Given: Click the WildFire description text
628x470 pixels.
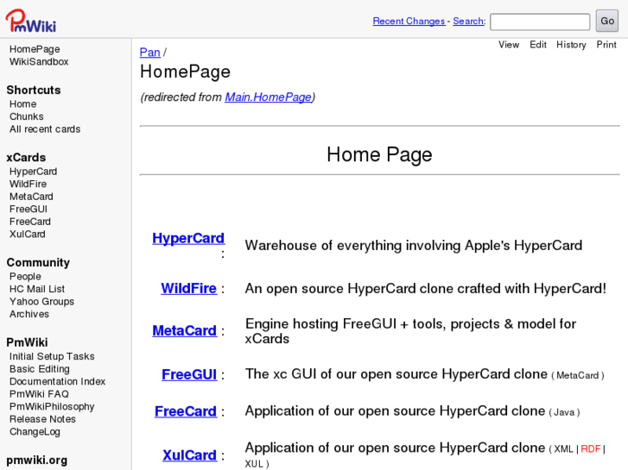Looking at the screenshot, I should click(x=426, y=288).
